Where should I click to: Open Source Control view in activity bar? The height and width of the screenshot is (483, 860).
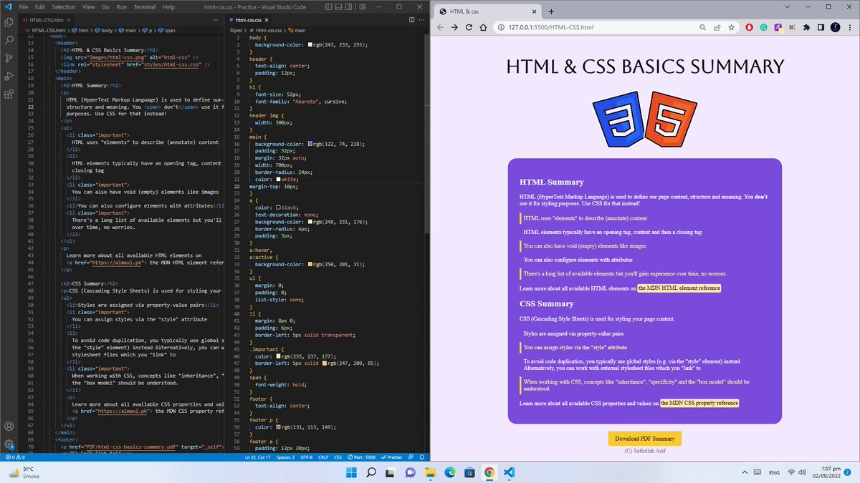9,59
